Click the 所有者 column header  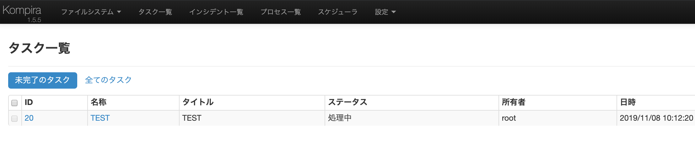[x=513, y=102]
